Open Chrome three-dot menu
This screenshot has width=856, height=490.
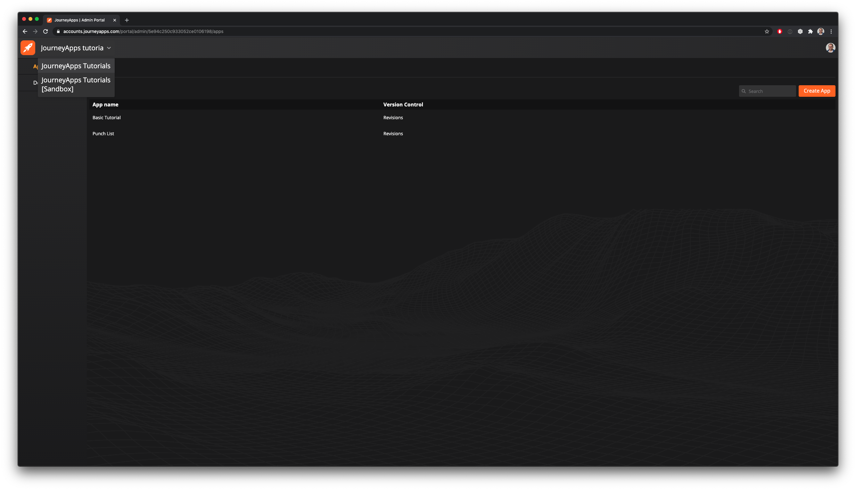831,31
